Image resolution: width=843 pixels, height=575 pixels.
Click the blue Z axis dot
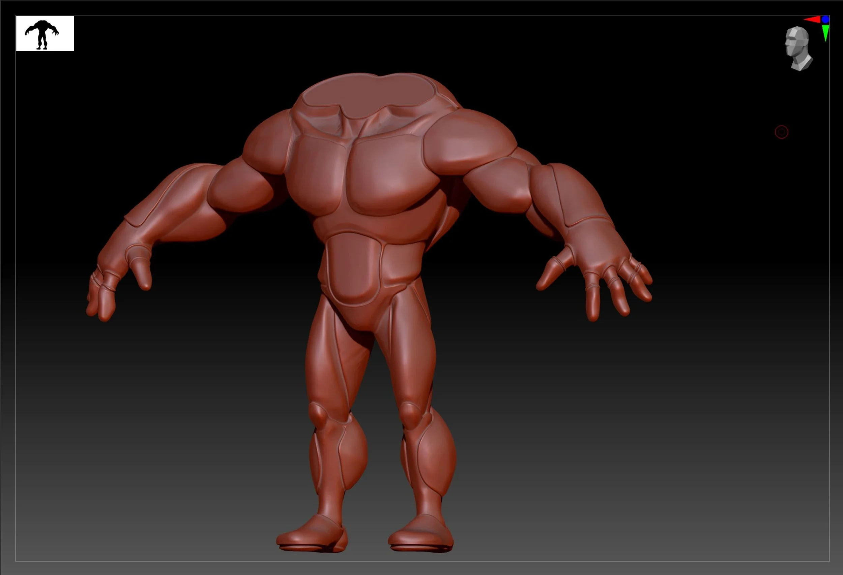[x=825, y=20]
